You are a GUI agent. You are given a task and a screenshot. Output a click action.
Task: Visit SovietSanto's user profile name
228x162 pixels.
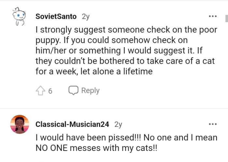(x=56, y=16)
